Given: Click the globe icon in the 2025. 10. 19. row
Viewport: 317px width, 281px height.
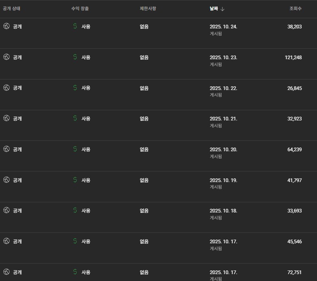Looking at the screenshot, I should [x=6, y=180].
